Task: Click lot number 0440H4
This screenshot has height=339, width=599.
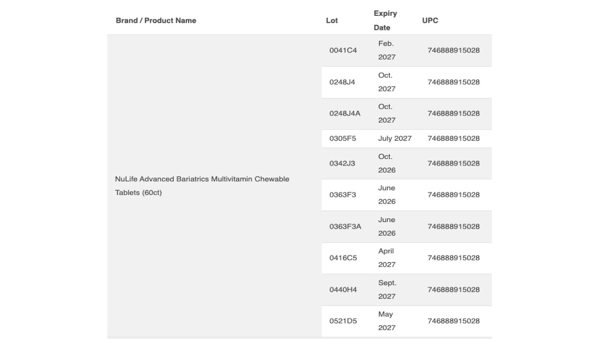Action: click(x=343, y=290)
